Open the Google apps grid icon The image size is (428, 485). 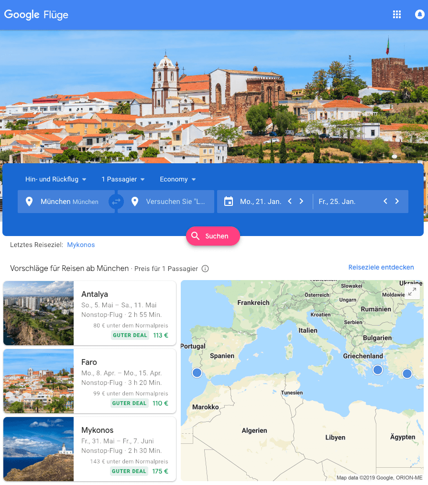coord(397,14)
